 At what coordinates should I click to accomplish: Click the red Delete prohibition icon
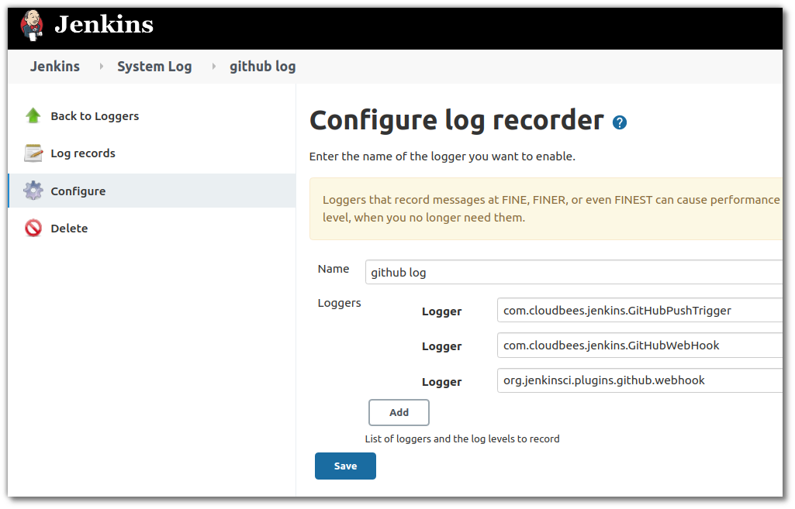(x=33, y=228)
